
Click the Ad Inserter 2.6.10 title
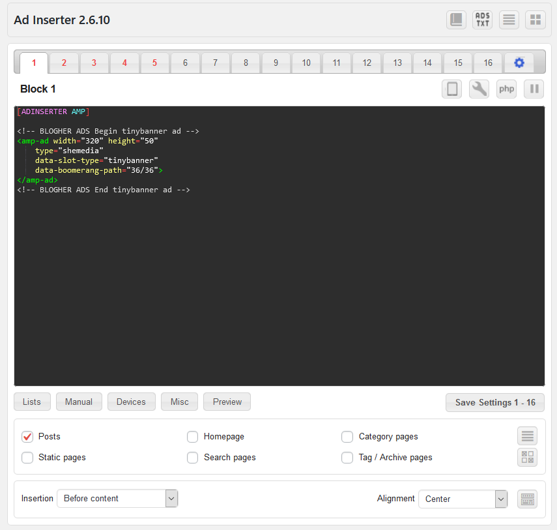(x=62, y=20)
